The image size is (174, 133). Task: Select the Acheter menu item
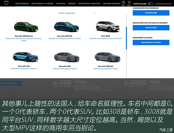[x=61, y=4]
